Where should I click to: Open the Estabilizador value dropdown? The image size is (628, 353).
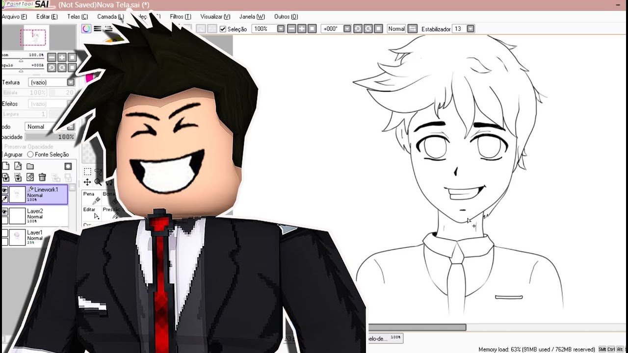coord(471,29)
